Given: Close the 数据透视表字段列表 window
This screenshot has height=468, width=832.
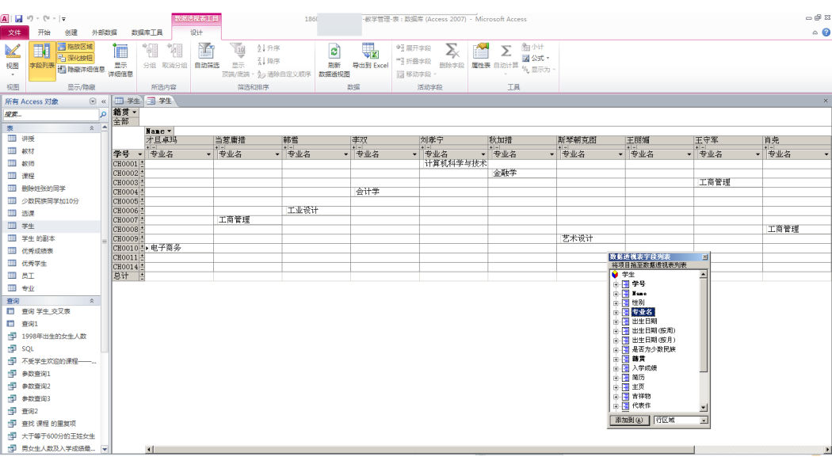Looking at the screenshot, I should pos(704,257).
